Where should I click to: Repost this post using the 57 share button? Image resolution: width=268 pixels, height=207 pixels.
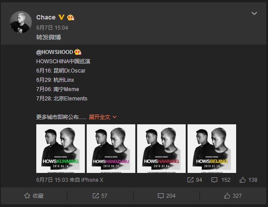(x=100, y=195)
